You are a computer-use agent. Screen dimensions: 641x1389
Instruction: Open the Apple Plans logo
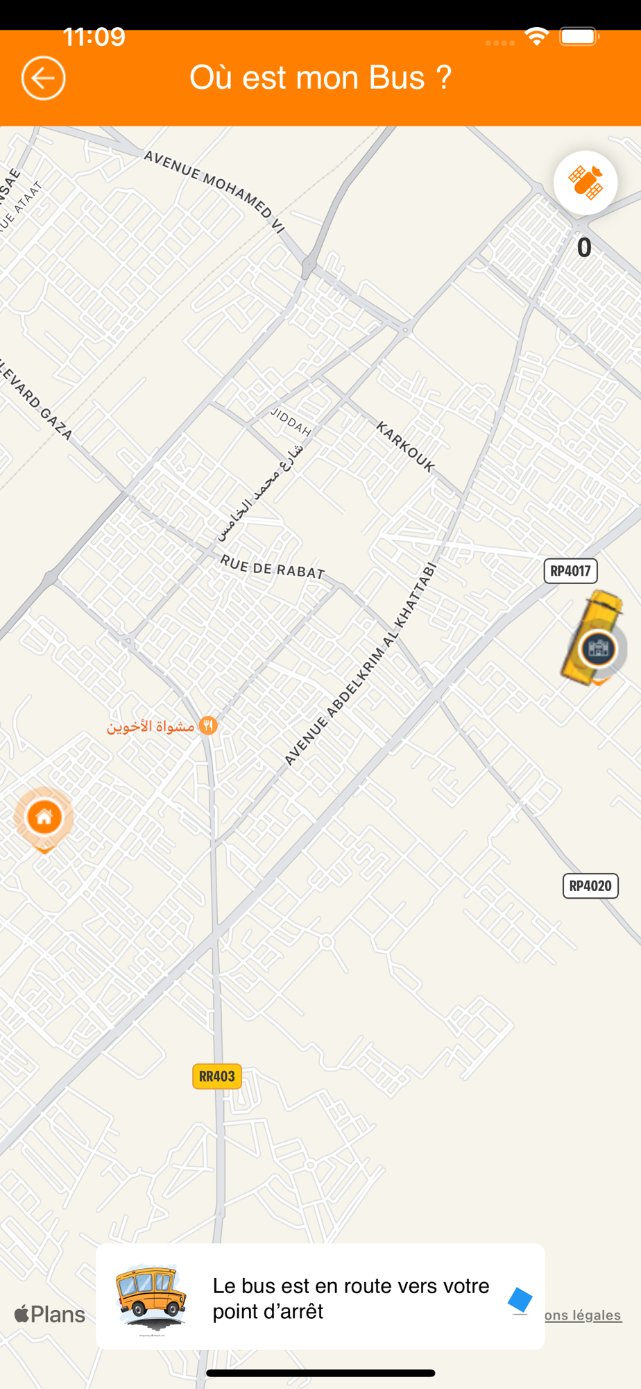pyautogui.click(x=49, y=1314)
